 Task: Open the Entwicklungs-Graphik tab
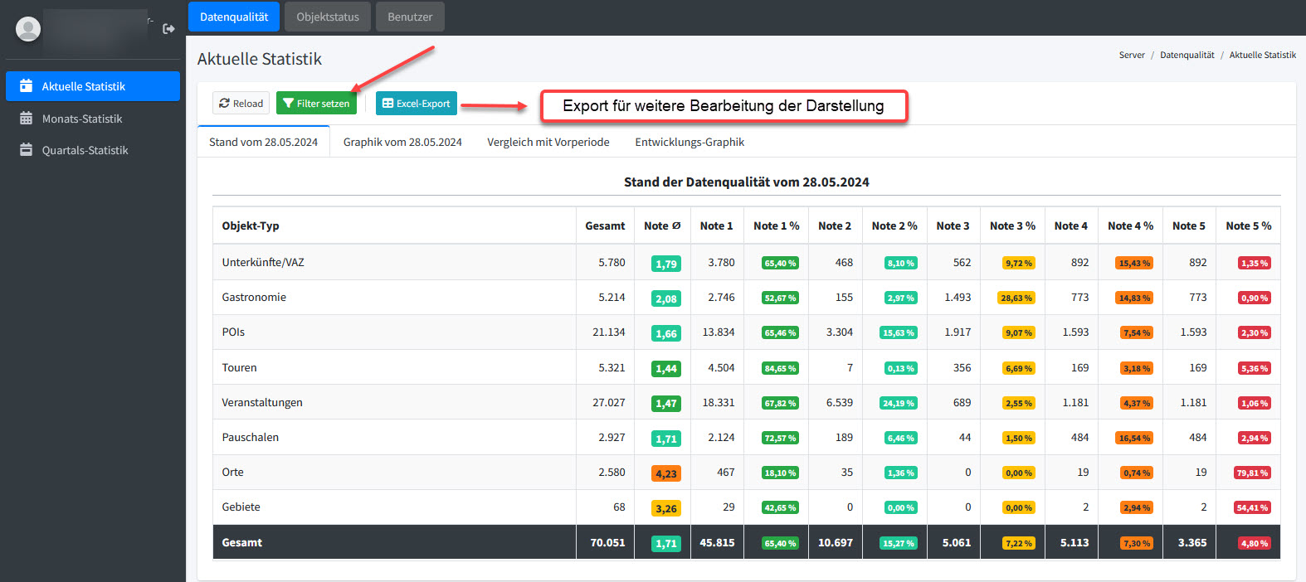coord(690,142)
